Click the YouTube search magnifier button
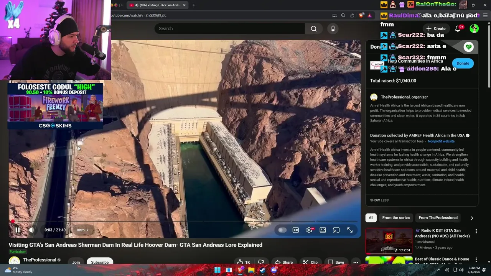 [x=314, y=29]
